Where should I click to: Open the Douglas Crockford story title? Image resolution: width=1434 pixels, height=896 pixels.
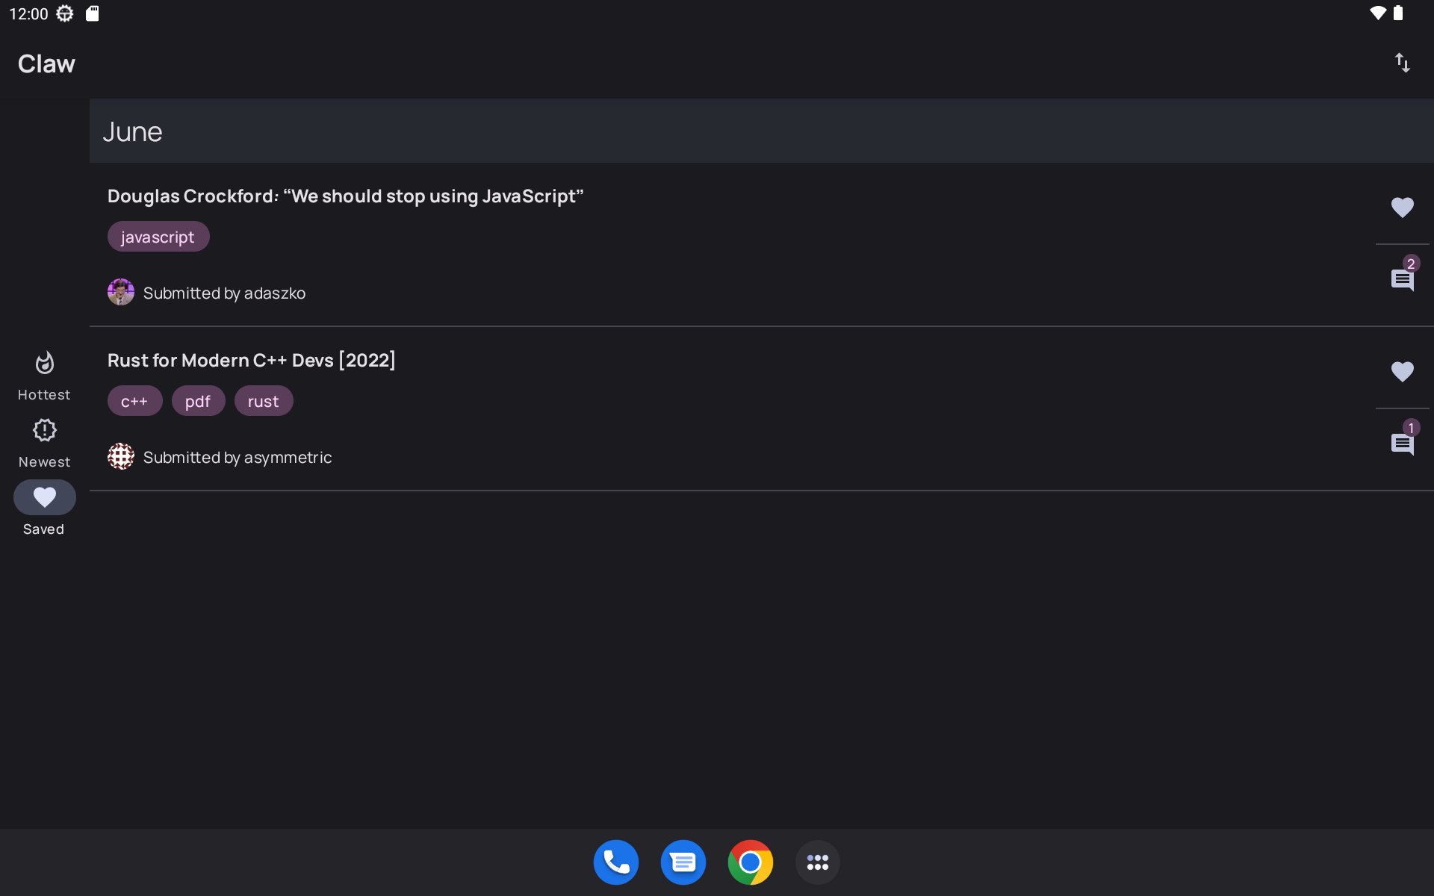coord(345,196)
